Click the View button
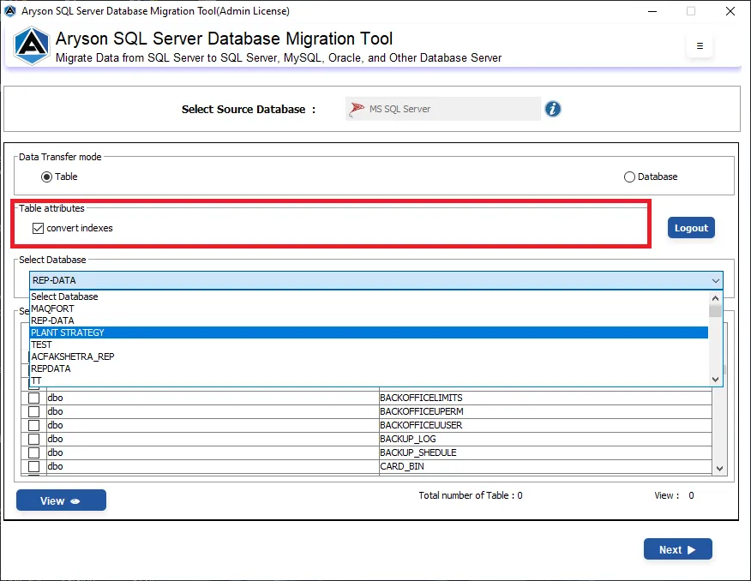 pos(61,500)
